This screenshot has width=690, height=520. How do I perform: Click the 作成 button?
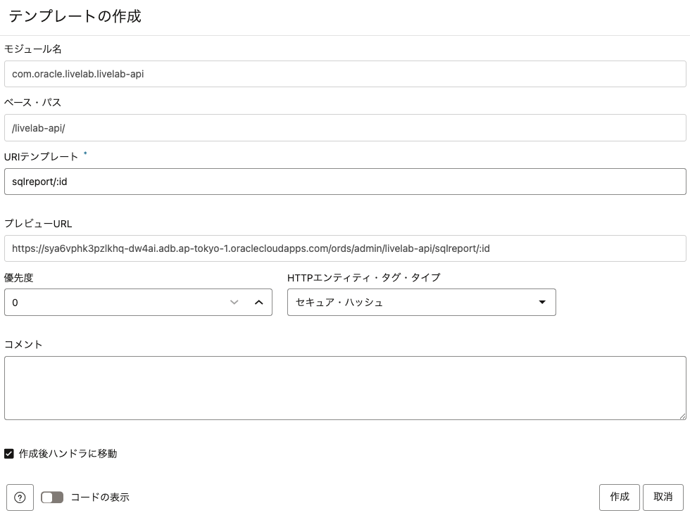point(620,497)
